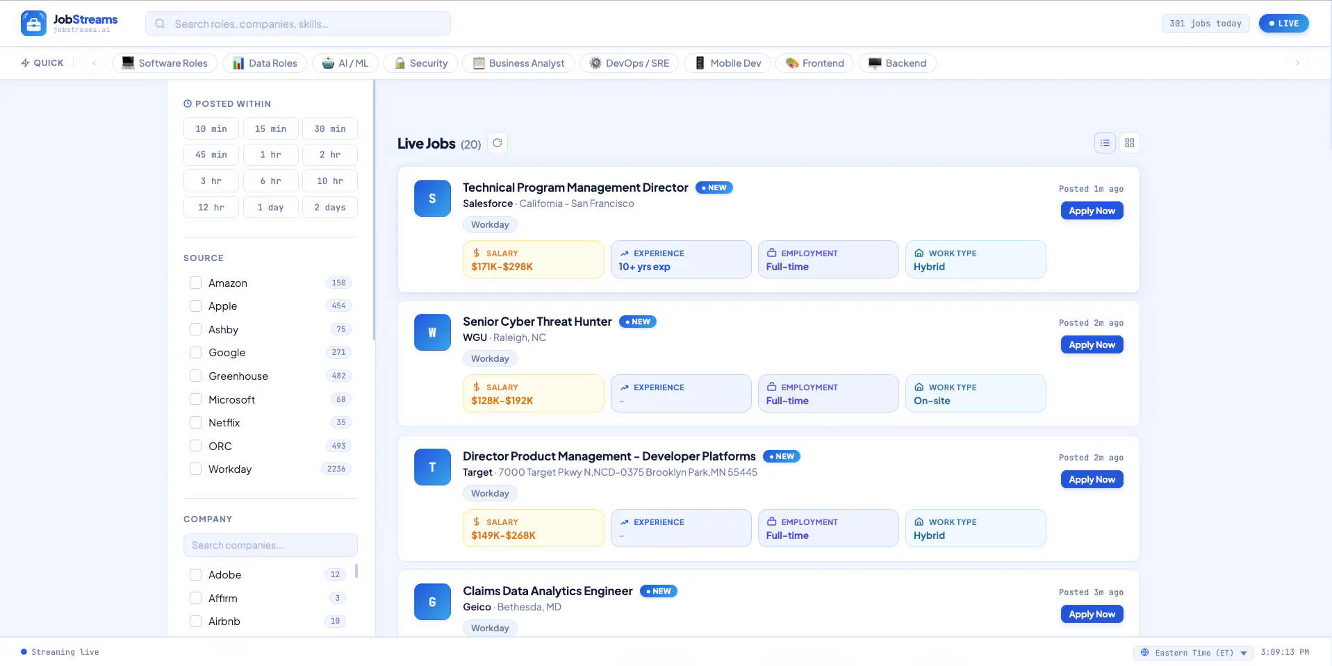The image size is (1332, 666).
Task: Click the search magnifier icon
Action: (x=160, y=24)
